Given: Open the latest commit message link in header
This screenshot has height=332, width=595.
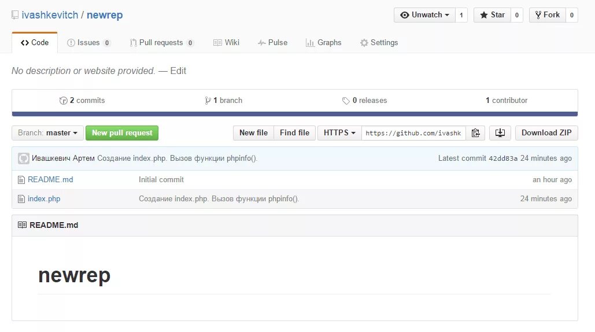Looking at the screenshot, I should tap(177, 158).
